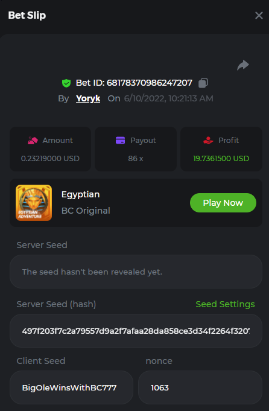Click the Play Now button
This screenshot has width=269, height=411.
(223, 203)
